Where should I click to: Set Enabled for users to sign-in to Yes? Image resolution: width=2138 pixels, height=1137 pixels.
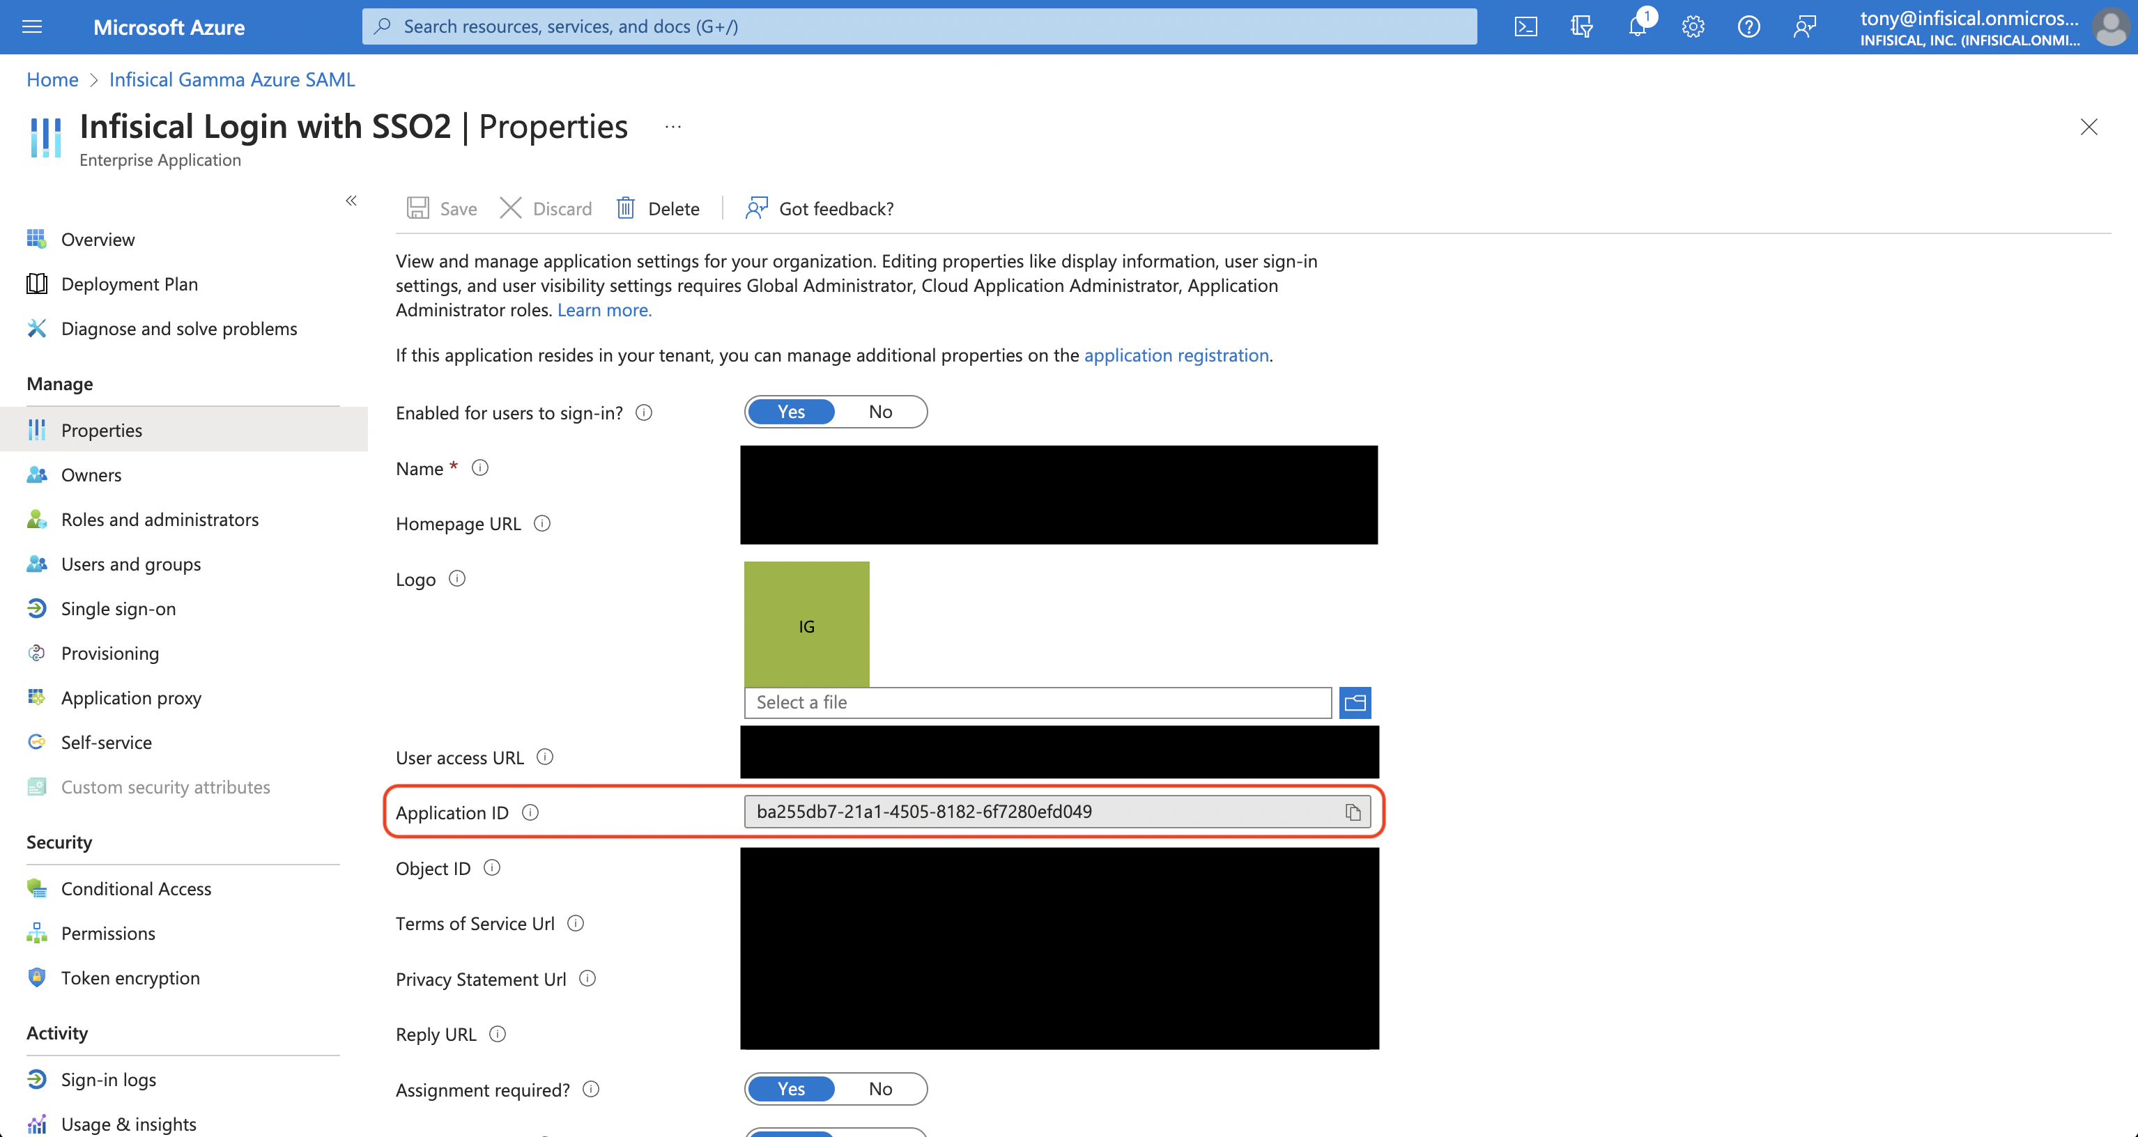point(791,412)
